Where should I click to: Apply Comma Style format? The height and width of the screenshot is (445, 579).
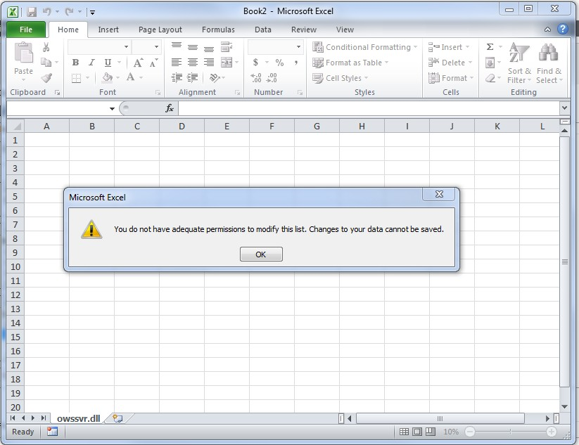pyautogui.click(x=296, y=63)
